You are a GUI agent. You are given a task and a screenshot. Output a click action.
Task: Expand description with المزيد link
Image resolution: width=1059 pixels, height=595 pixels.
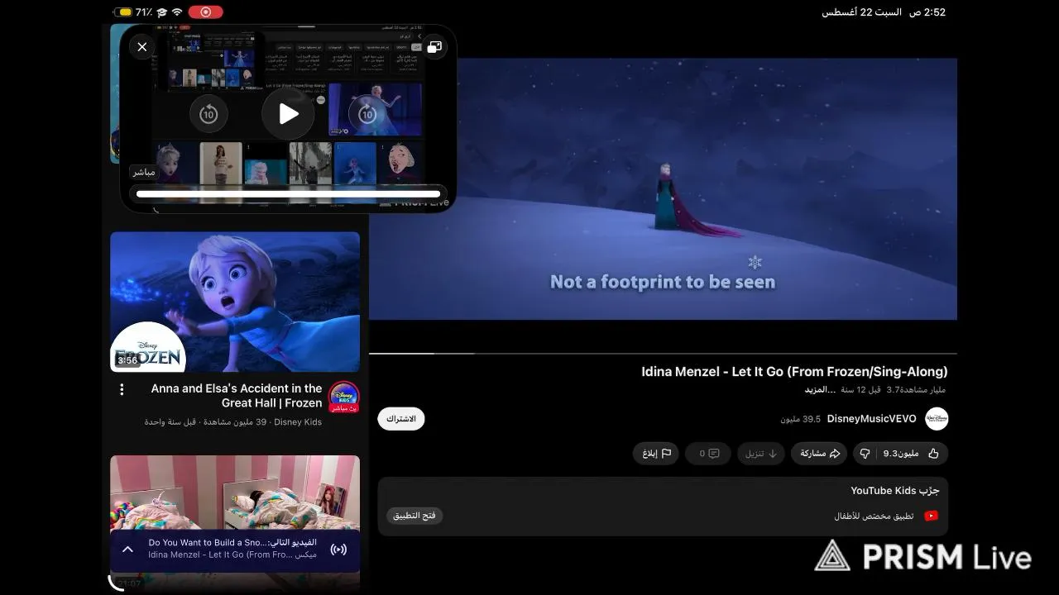click(820, 389)
